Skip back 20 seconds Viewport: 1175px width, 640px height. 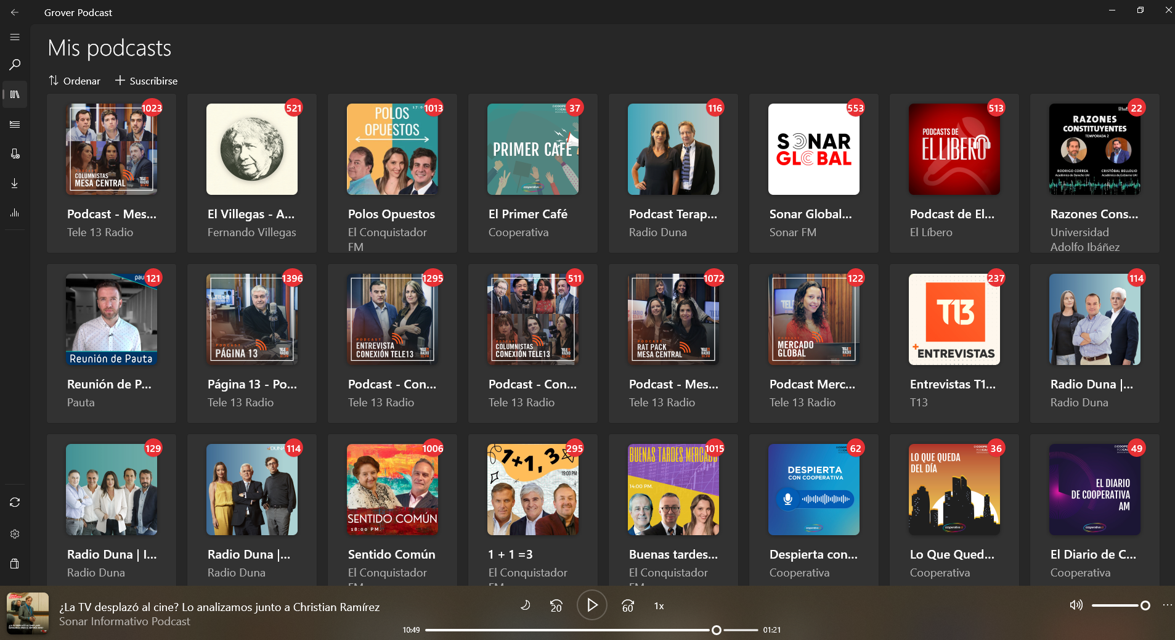[556, 606]
